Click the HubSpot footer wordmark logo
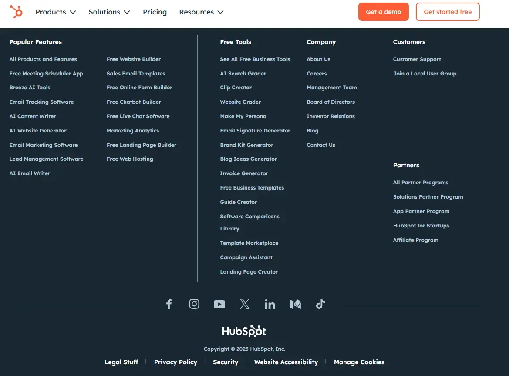The width and height of the screenshot is (509, 376). [244, 331]
